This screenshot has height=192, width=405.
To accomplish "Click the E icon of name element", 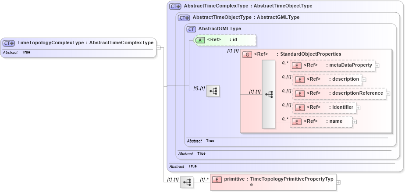I will [297, 121].
